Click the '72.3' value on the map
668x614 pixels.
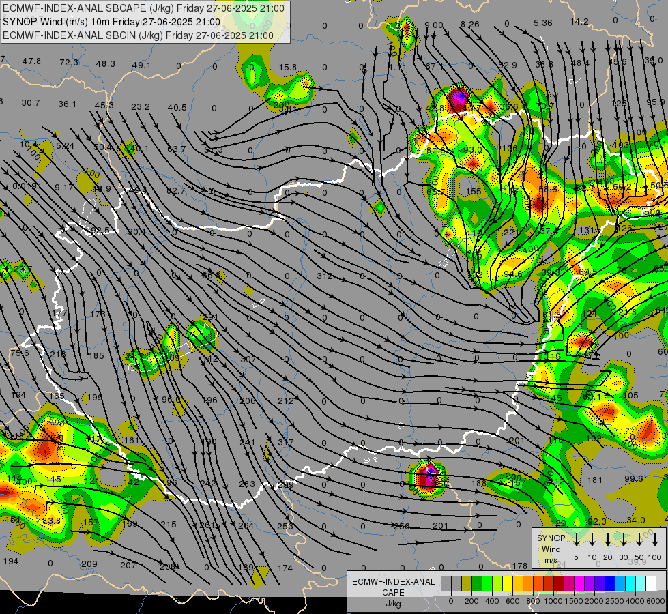point(69,62)
